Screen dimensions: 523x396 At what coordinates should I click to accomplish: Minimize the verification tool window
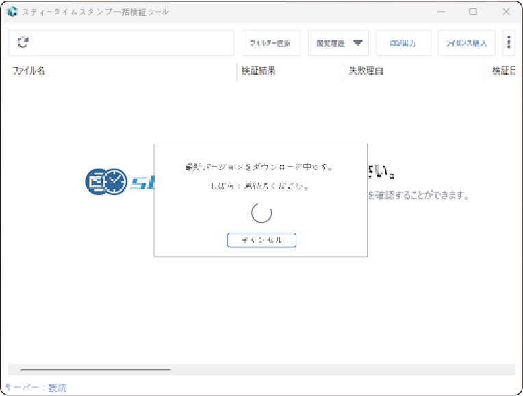[440, 12]
